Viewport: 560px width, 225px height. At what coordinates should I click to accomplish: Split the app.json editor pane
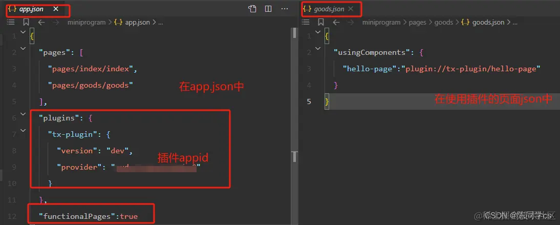pyautogui.click(x=268, y=9)
